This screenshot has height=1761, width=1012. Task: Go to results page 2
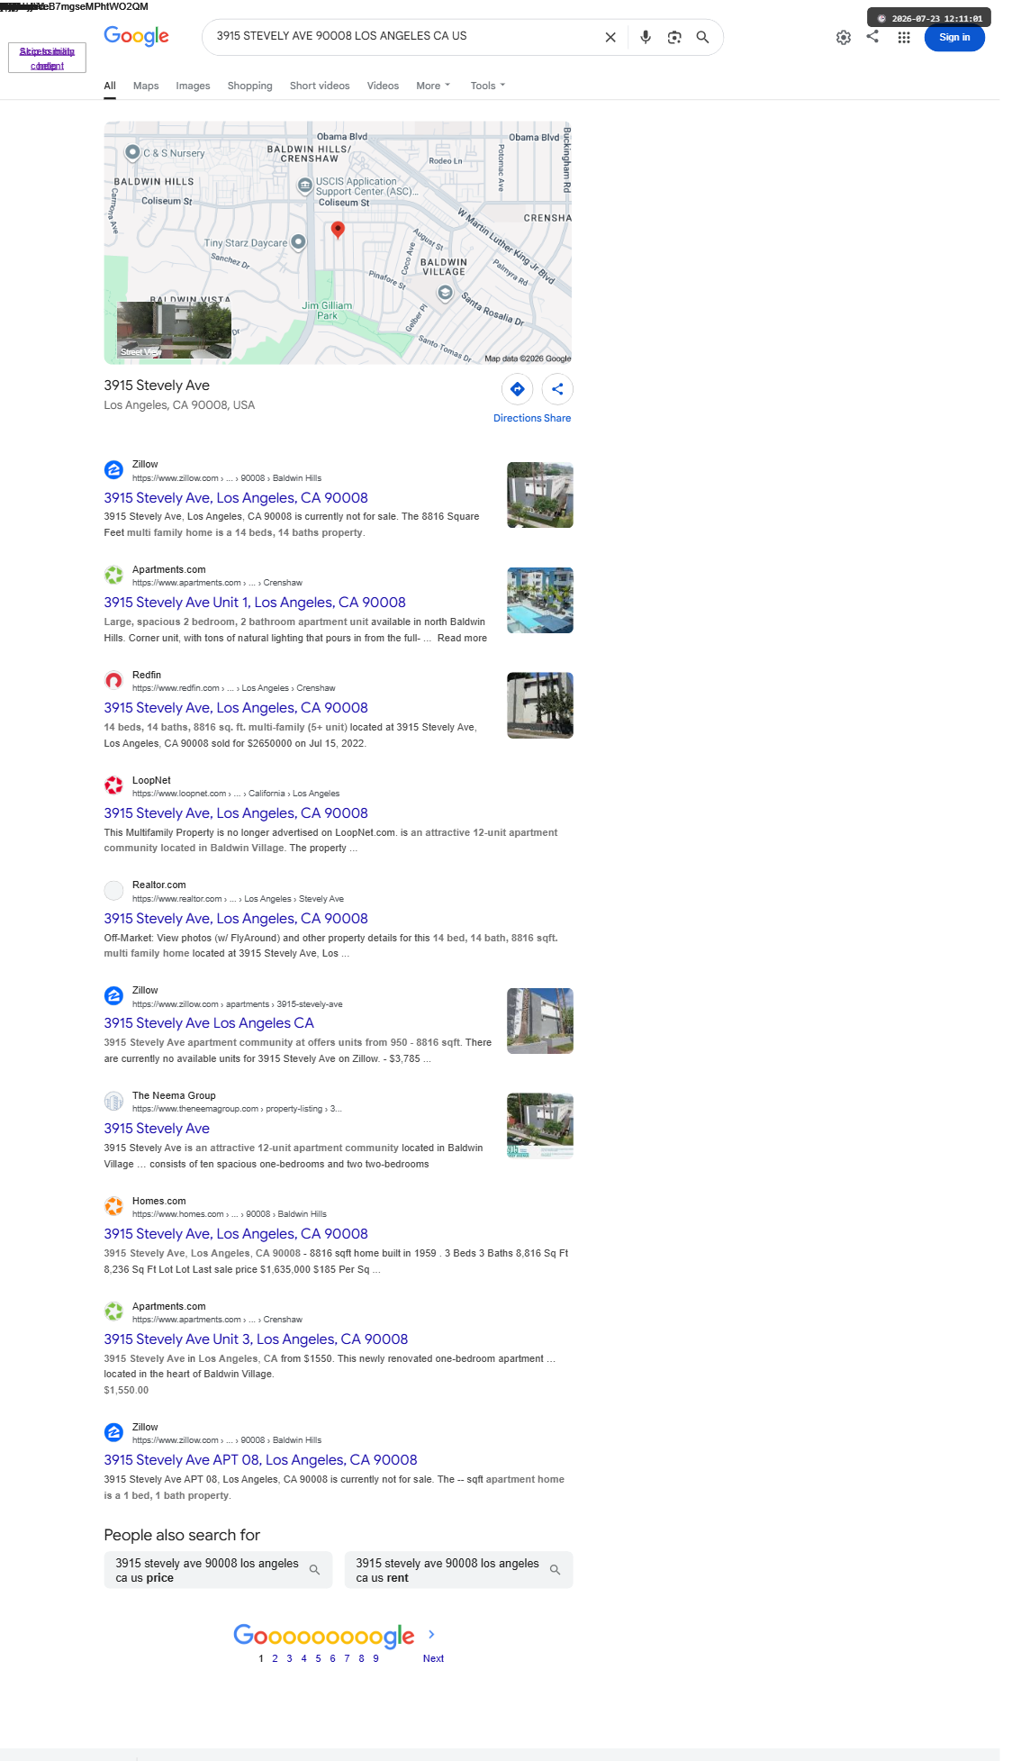(275, 1658)
